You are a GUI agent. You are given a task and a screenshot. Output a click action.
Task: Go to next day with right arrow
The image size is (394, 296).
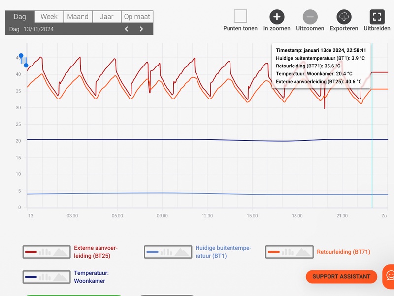click(141, 29)
